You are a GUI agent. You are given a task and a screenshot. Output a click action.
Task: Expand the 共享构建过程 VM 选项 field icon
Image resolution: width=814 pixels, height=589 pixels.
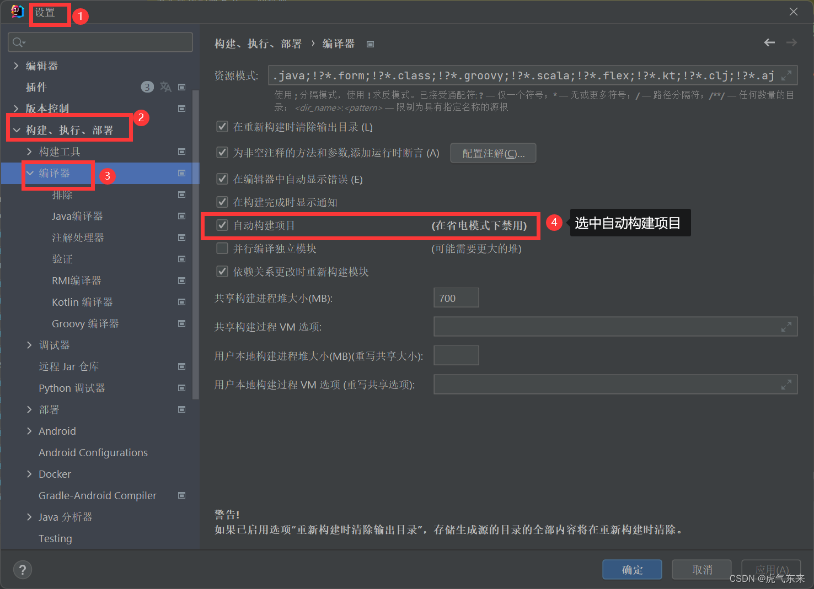point(786,326)
